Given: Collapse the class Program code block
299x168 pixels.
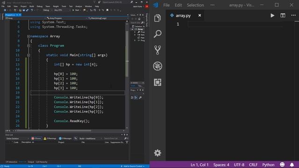Looking at the screenshot, I should [x=28, y=46].
